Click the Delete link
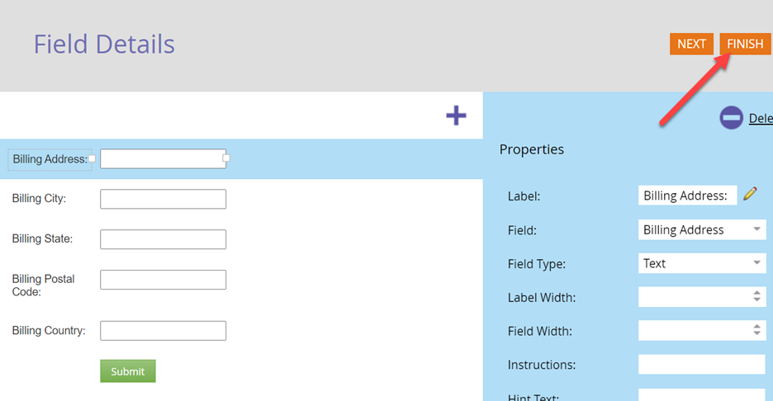This screenshot has width=773, height=401. (x=761, y=118)
